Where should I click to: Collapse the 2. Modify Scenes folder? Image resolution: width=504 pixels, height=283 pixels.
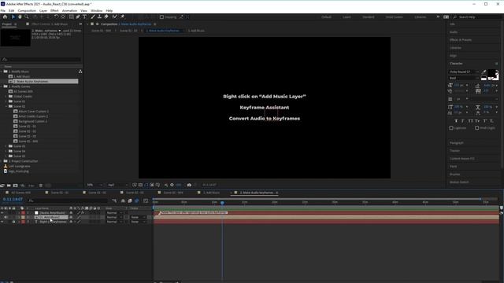tap(2, 86)
